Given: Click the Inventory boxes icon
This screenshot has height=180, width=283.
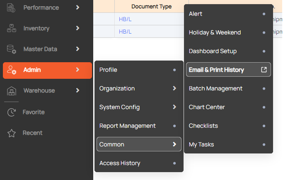Looking at the screenshot, I should click(x=11, y=28).
